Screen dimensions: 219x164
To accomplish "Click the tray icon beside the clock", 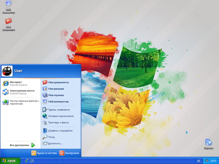I will coord(207,161).
